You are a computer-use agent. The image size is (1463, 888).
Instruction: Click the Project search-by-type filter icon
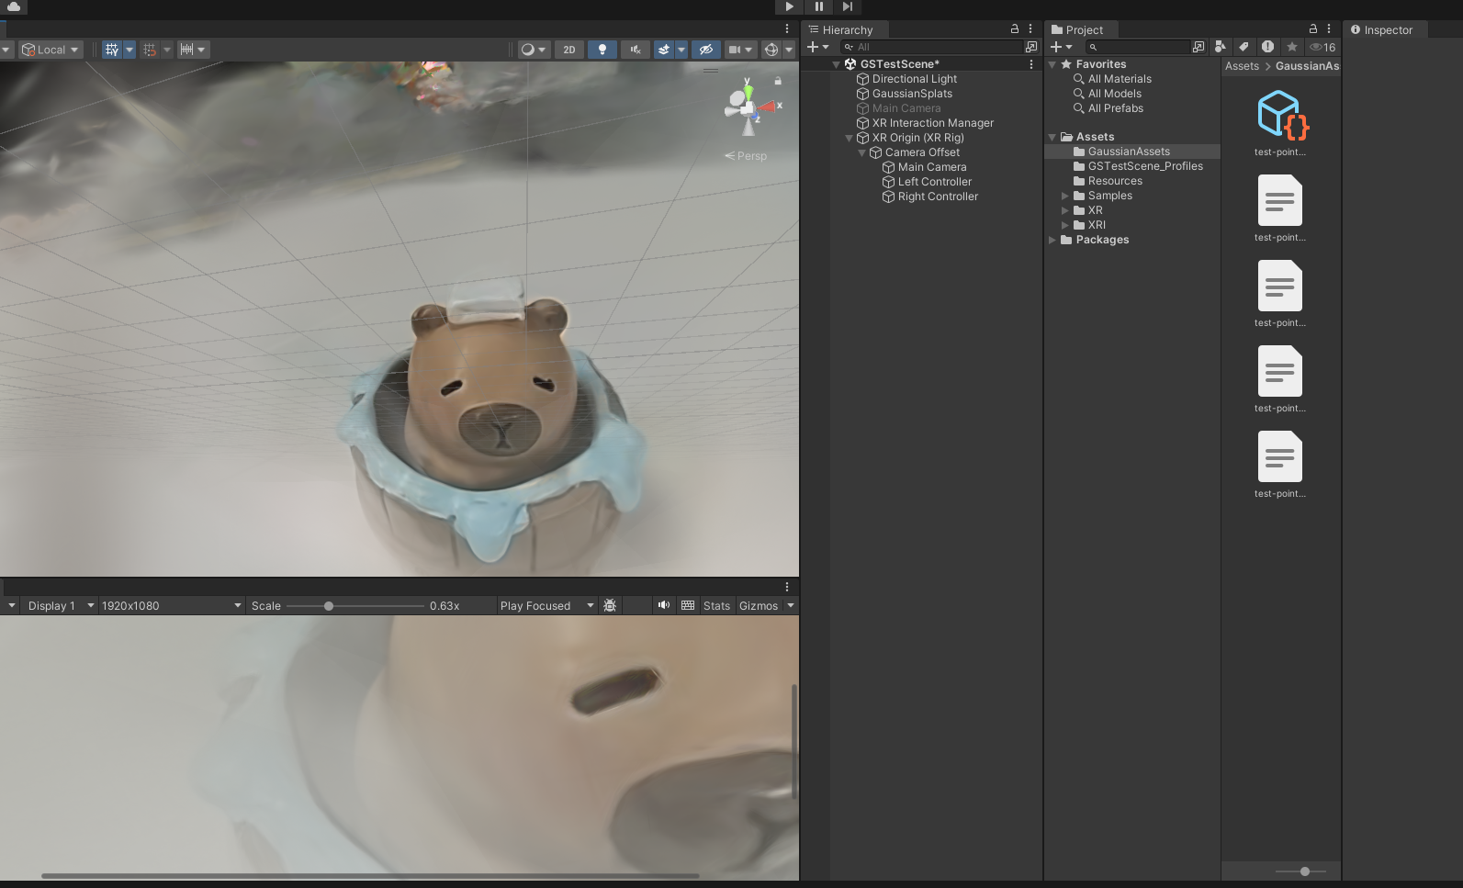(x=1220, y=47)
